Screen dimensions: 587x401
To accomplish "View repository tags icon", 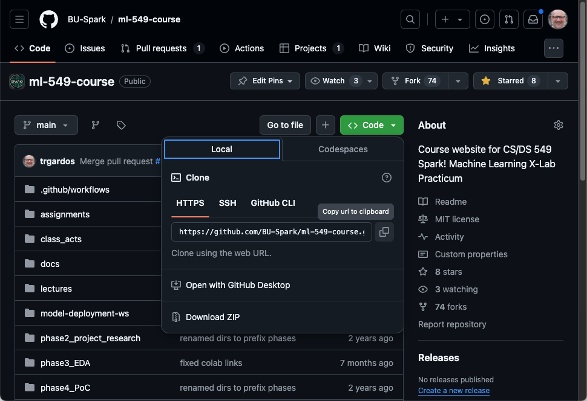I will [x=121, y=125].
